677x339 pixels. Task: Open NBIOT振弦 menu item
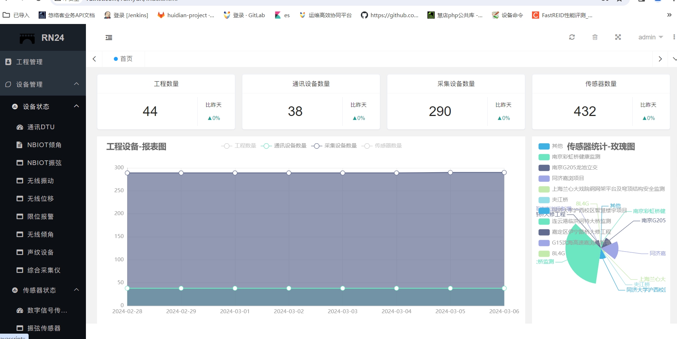click(43, 163)
